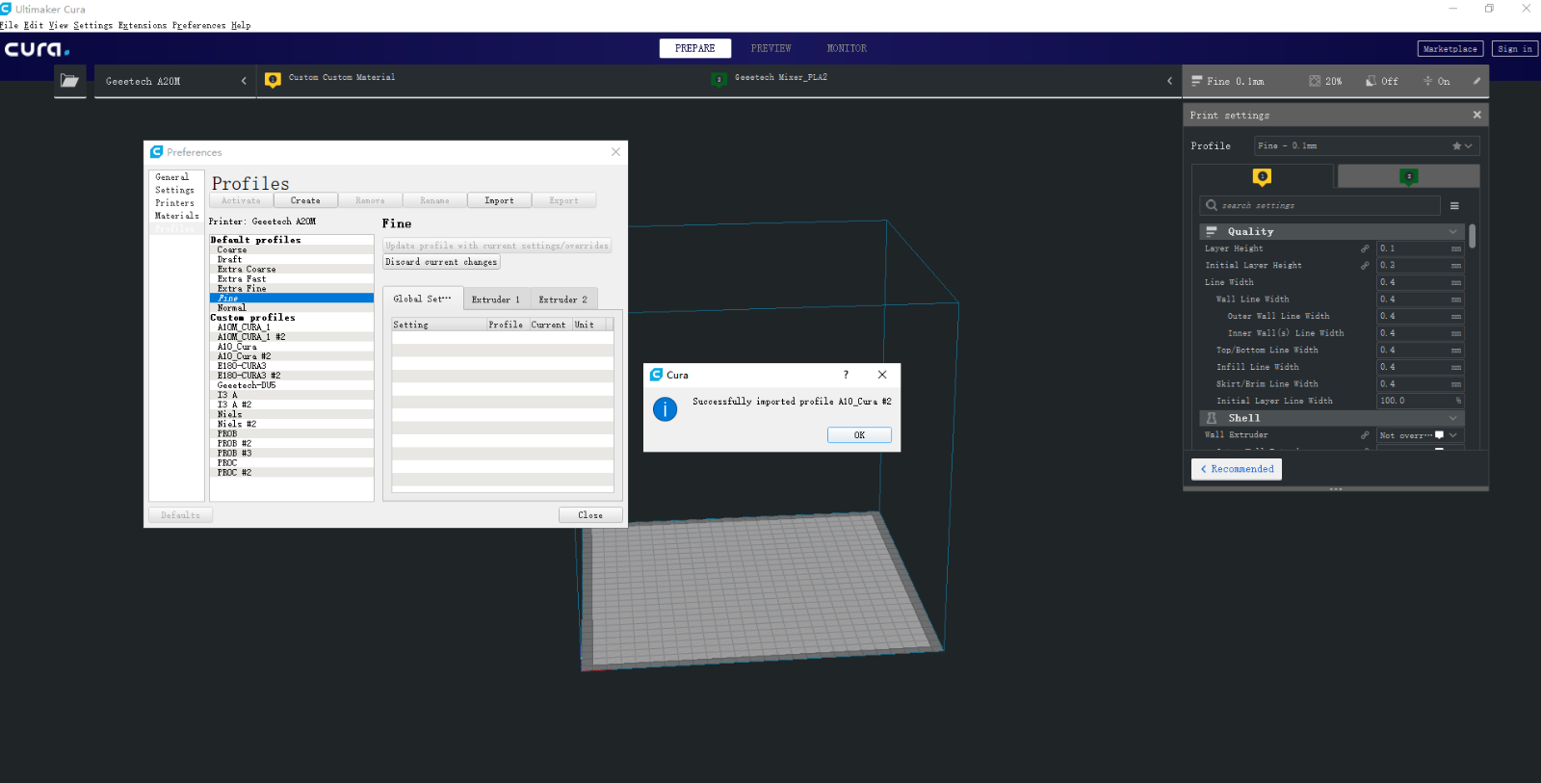This screenshot has width=1541, height=783.
Task: Open the Extruder 1 tab in Preferences
Action: pyautogui.click(x=495, y=299)
